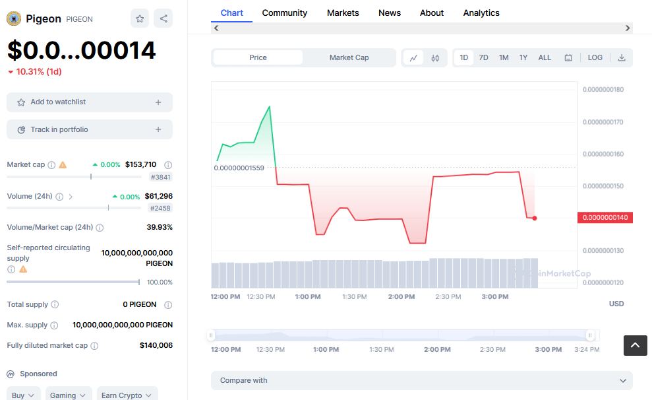The width and height of the screenshot is (652, 400).
Task: Click the Pigeon coin logo
Action: [x=15, y=18]
